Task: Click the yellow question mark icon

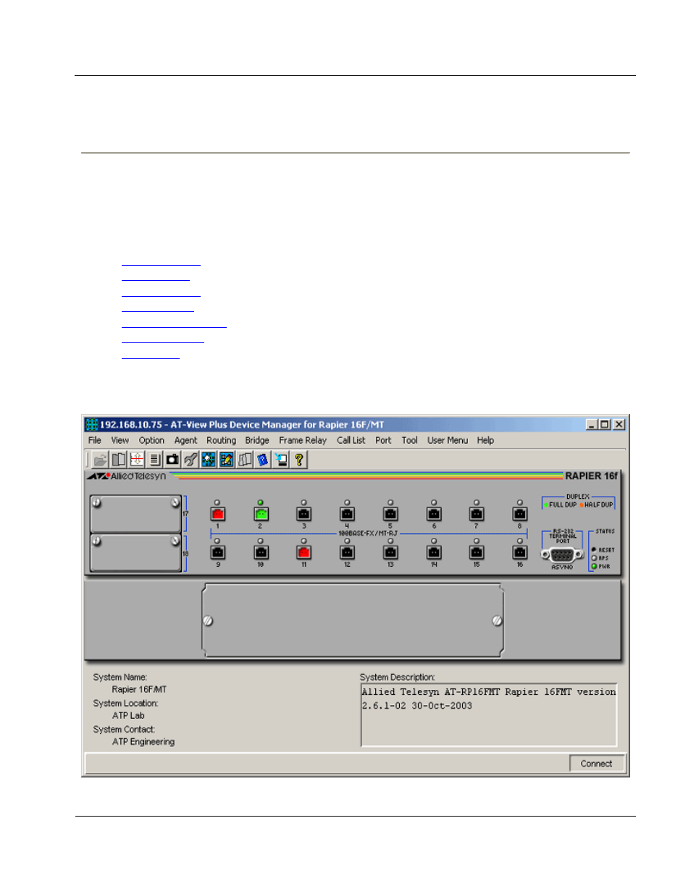Action: pos(299,460)
